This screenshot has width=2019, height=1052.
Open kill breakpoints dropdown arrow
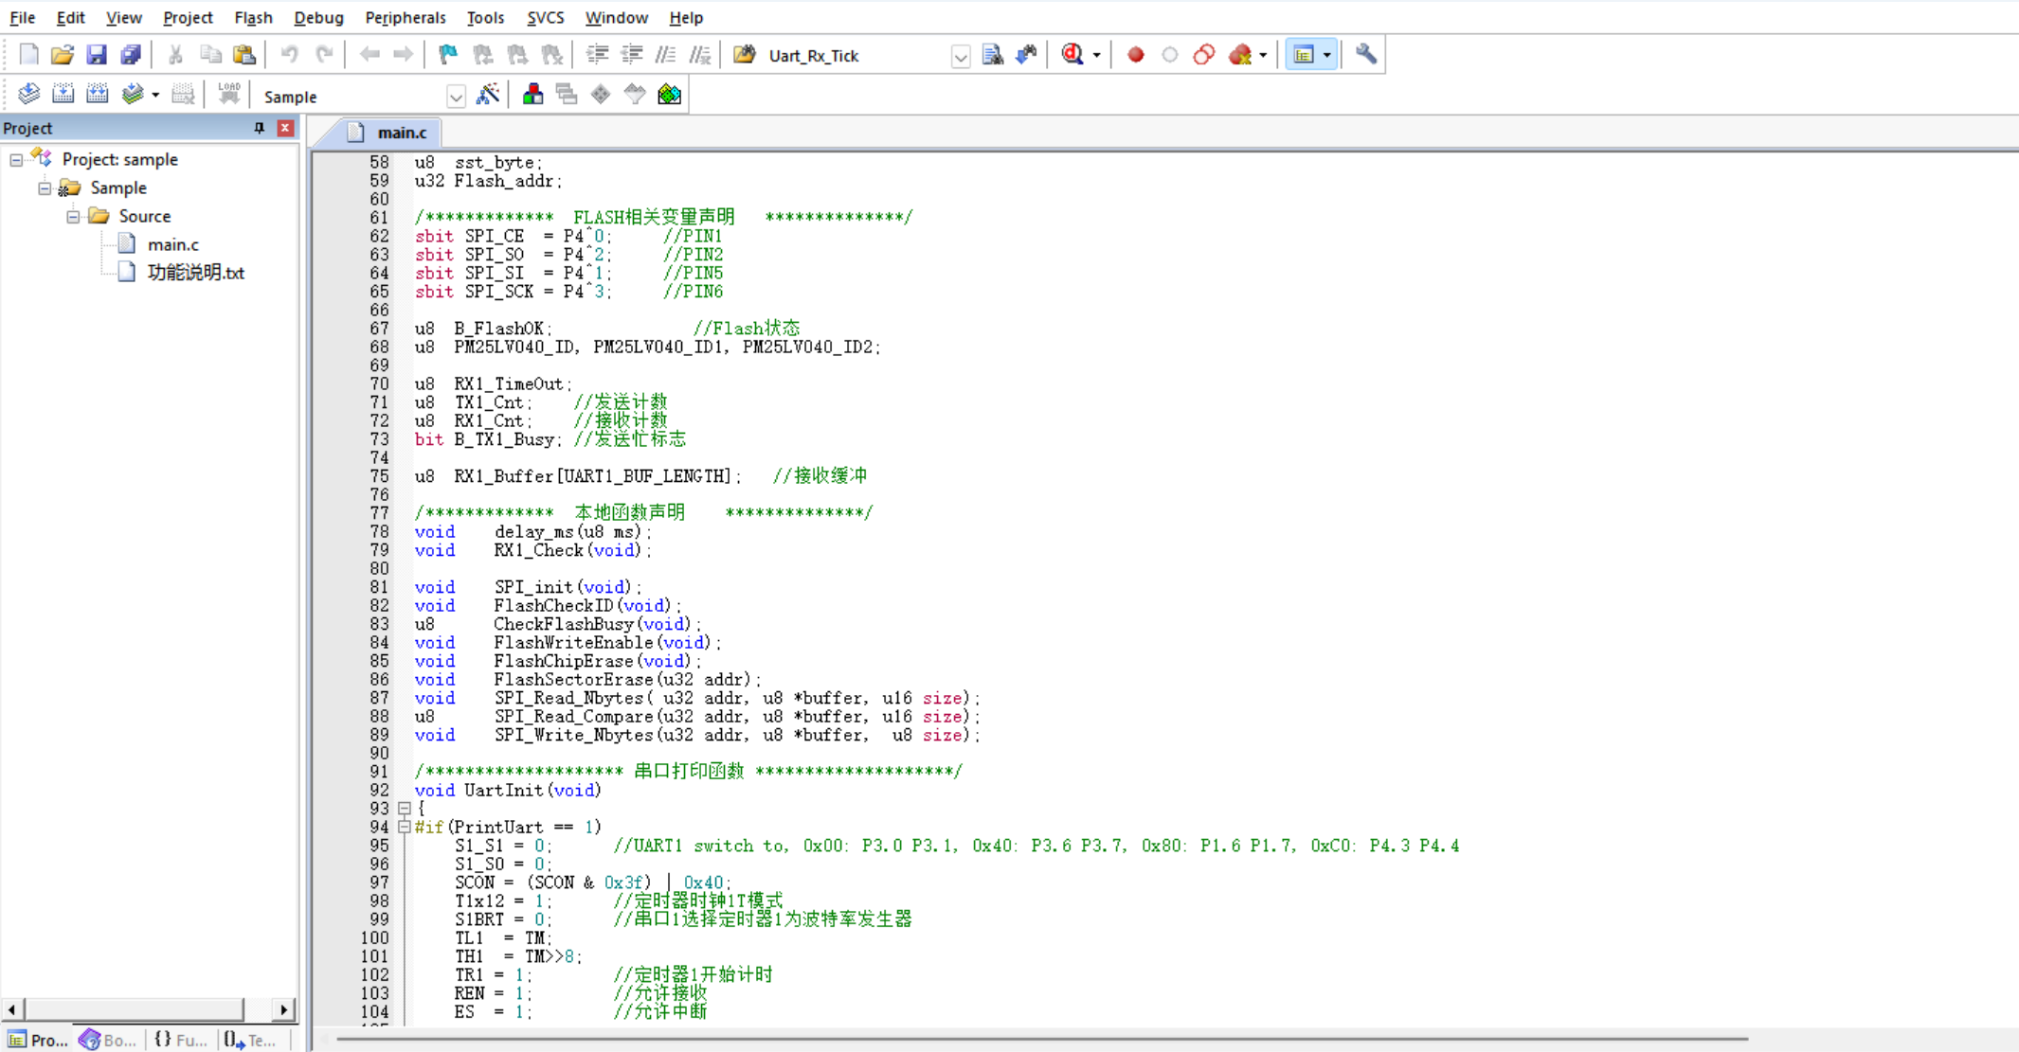pos(1263,55)
